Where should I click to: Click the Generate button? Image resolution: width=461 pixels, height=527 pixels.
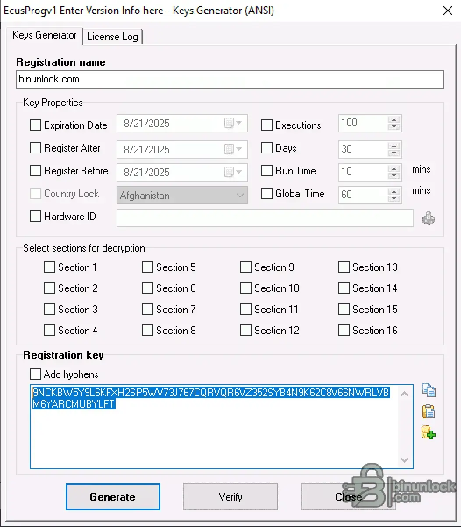[113, 497]
